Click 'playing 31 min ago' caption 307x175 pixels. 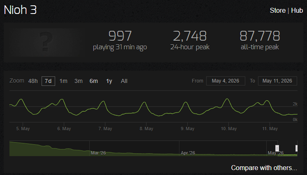pos(120,47)
